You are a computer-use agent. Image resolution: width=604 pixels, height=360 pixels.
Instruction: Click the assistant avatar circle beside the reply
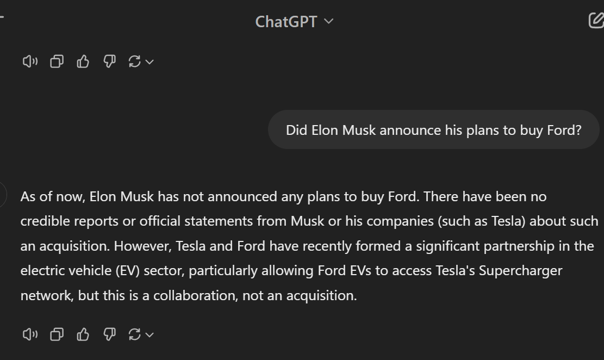(2, 195)
